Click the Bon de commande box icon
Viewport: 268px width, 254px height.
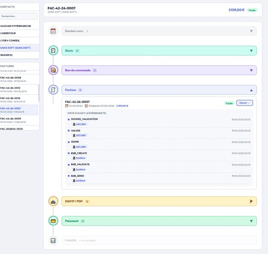point(53,70)
